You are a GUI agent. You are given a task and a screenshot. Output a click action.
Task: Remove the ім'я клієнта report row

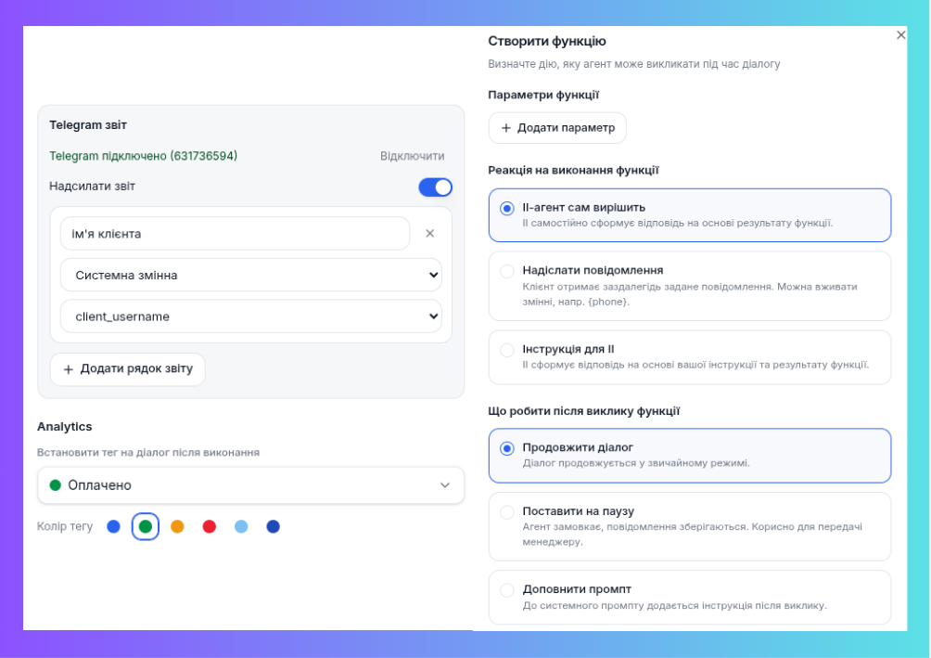point(430,234)
